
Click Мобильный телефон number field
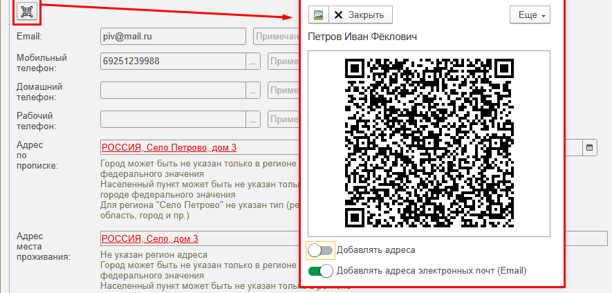[x=173, y=62]
